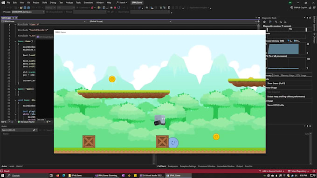Switch to the Memory Usage tab

288,75
